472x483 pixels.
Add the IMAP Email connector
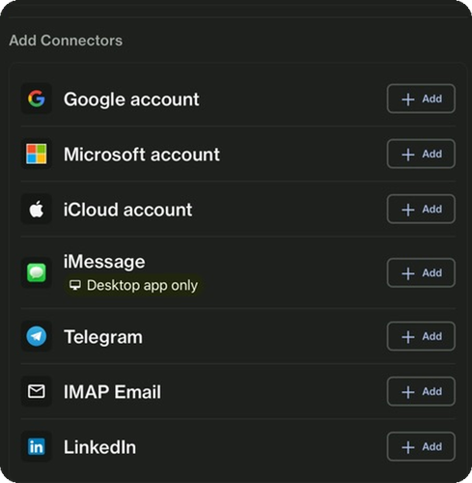coord(421,391)
